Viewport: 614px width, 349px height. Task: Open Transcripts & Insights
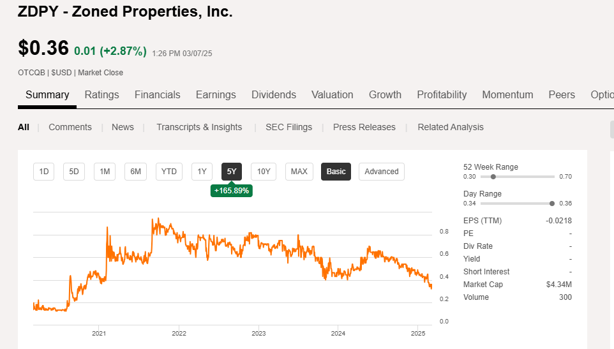[199, 127]
